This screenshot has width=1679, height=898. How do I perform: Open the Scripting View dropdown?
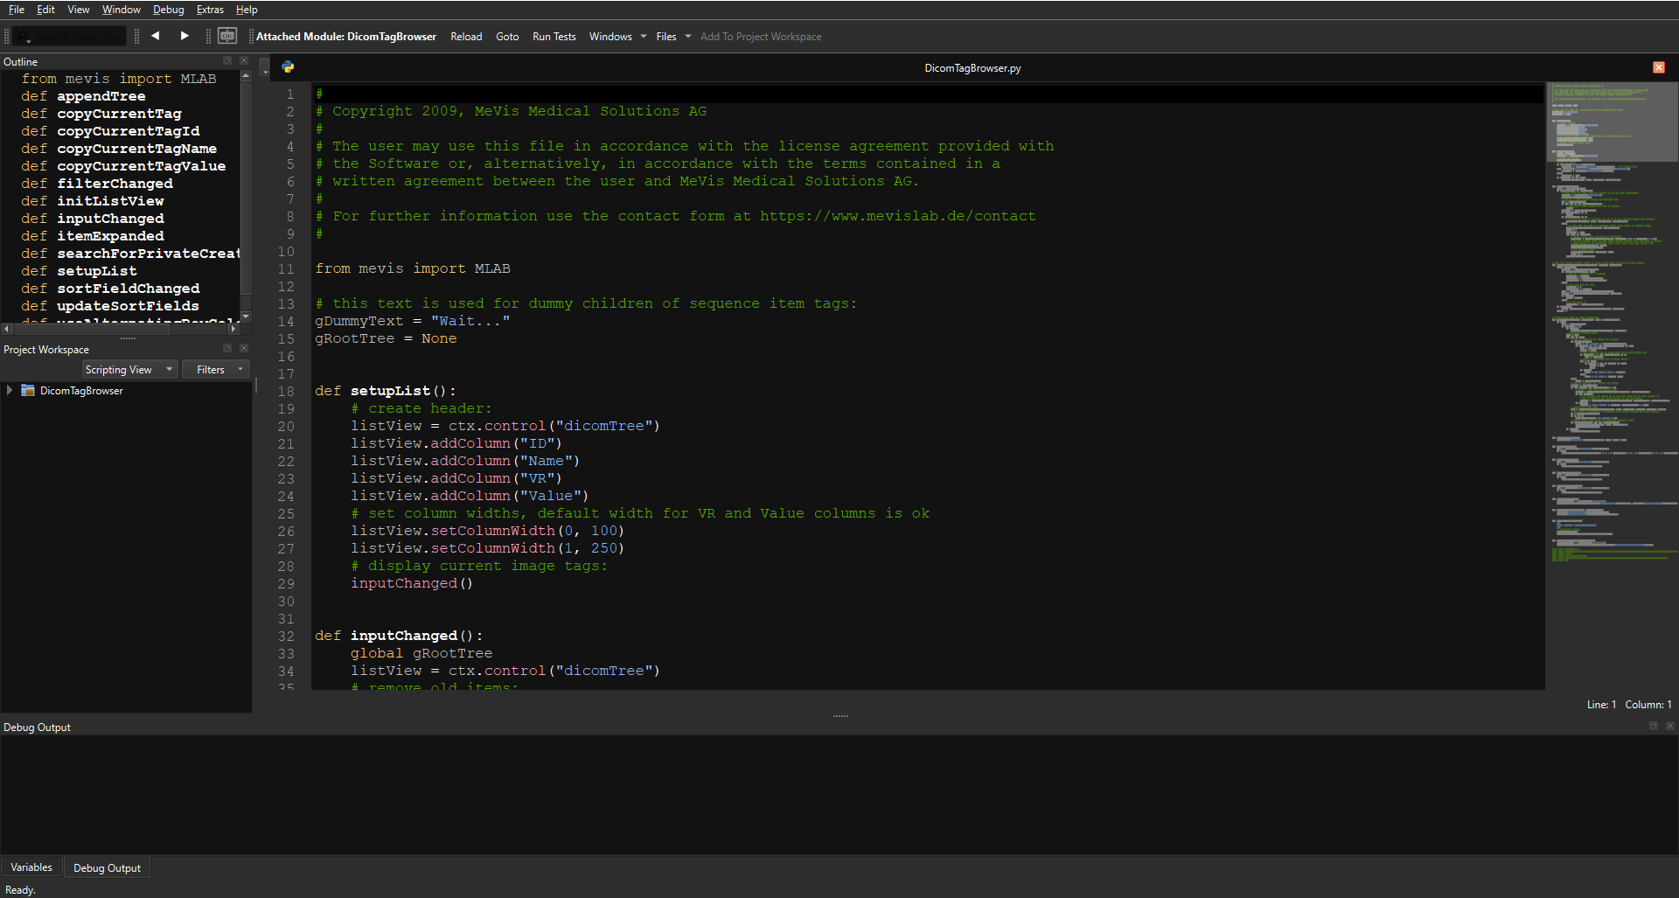pyautogui.click(x=129, y=370)
